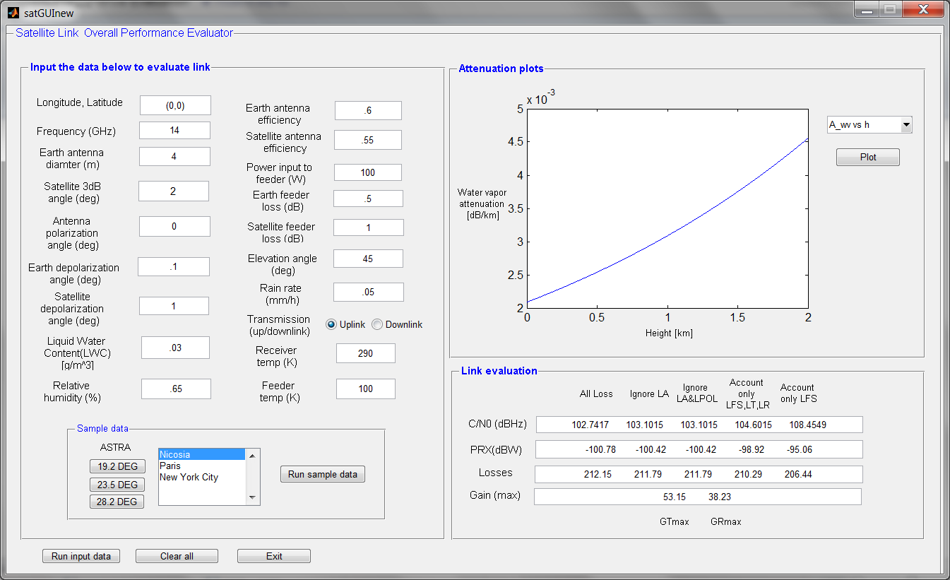Screen dimensions: 950x580
Task: Click the Receiver temp field
Action: [x=365, y=353]
